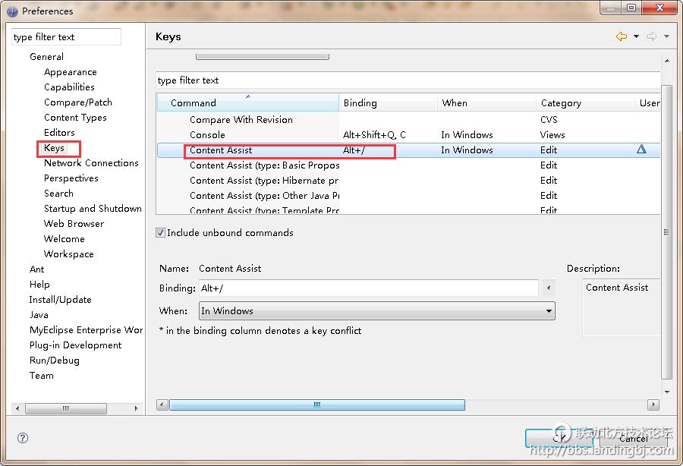
Task: Click the user triangle marker on Content Assist
Action: tap(641, 150)
